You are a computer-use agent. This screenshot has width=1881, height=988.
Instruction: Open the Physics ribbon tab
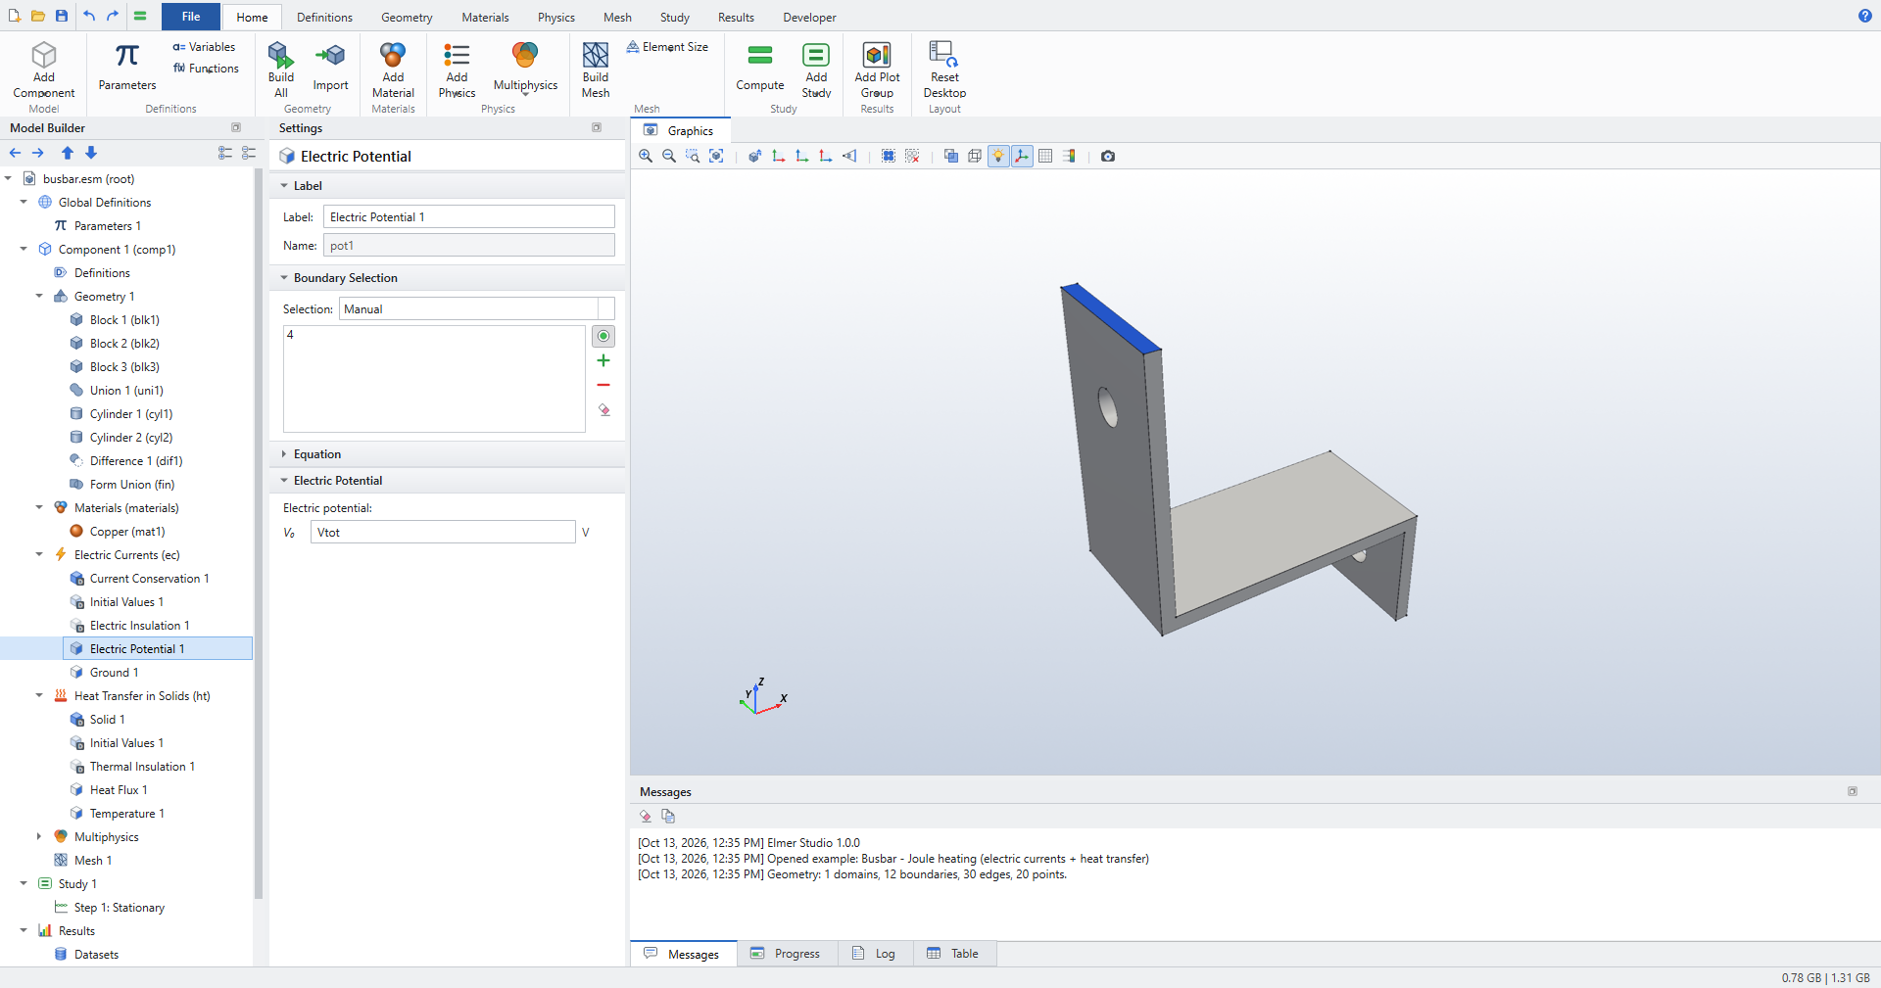click(x=555, y=18)
